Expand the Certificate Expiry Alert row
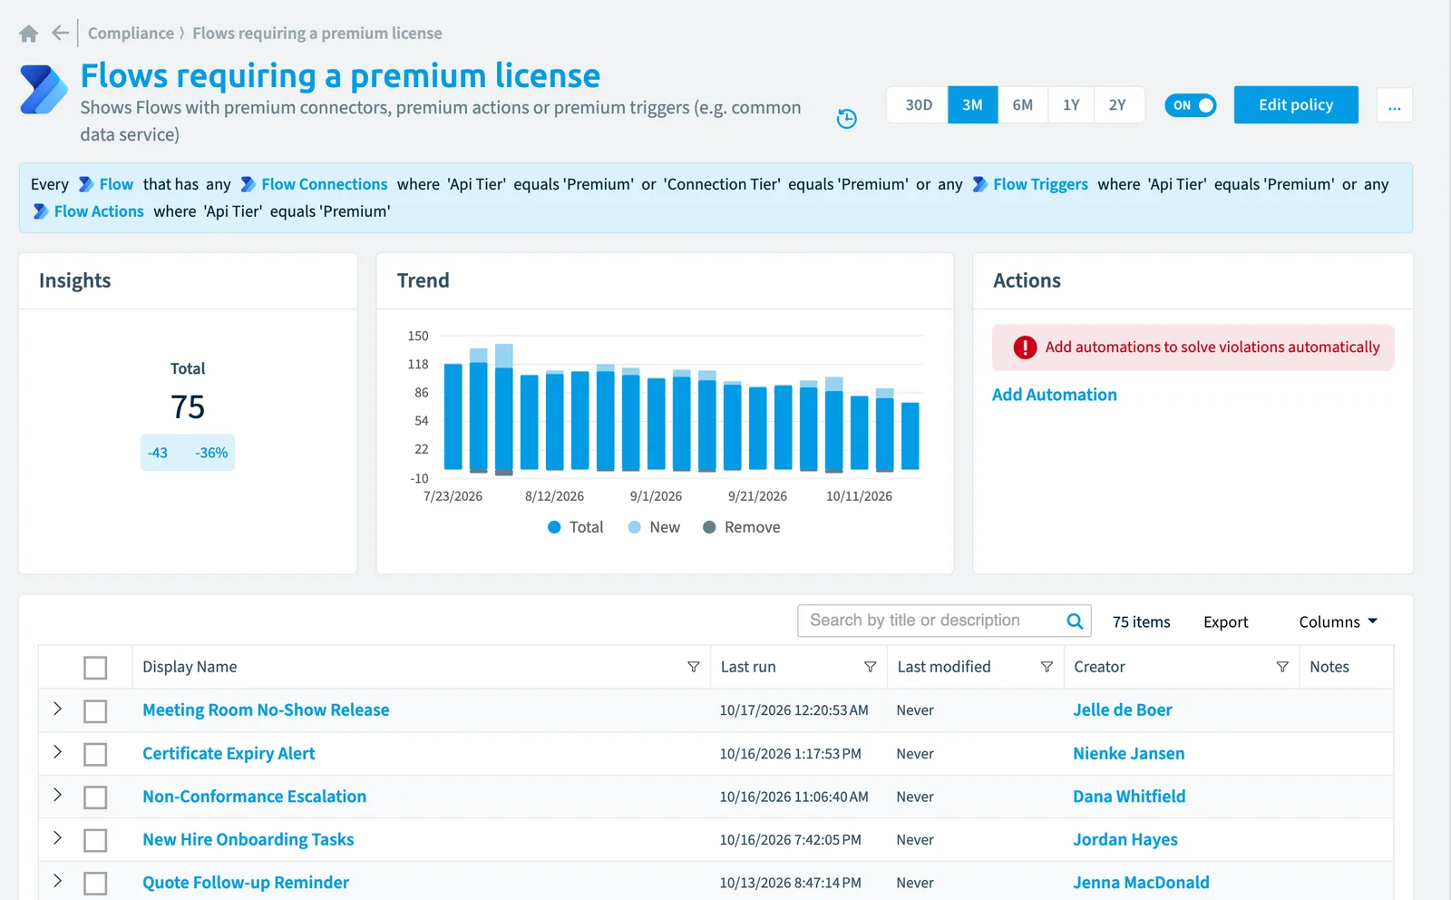 click(x=57, y=752)
